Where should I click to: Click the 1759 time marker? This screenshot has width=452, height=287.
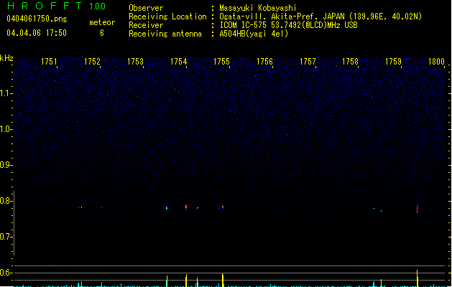[393, 62]
